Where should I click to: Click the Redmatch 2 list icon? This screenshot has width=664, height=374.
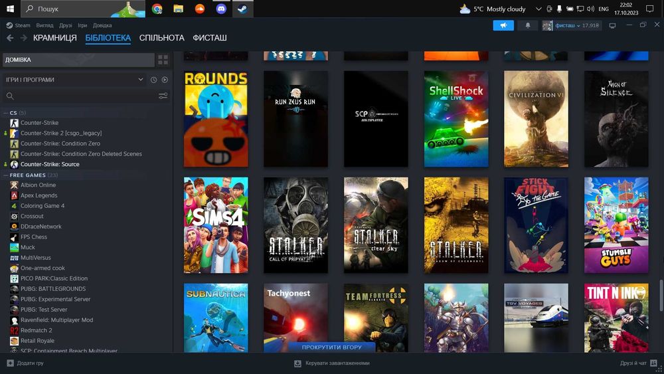tap(14, 330)
